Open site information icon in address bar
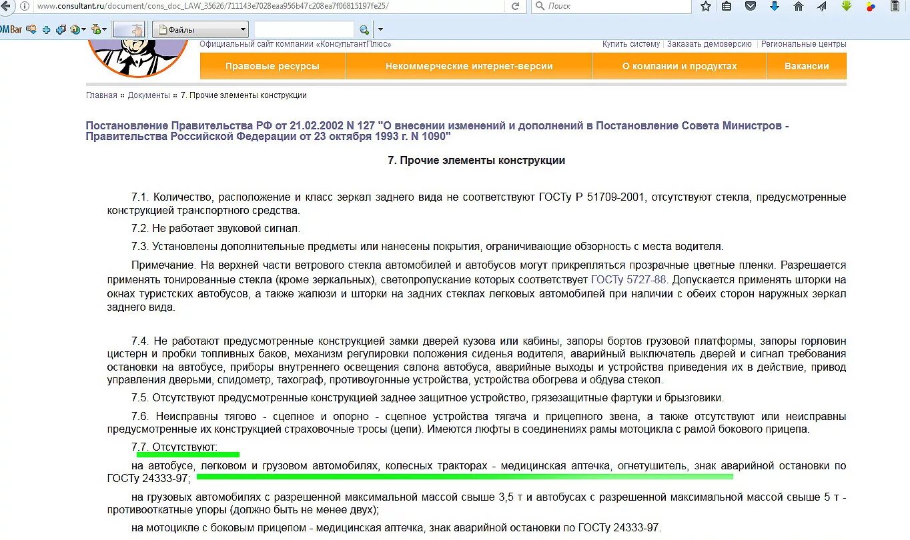 (x=25, y=6)
